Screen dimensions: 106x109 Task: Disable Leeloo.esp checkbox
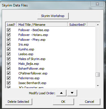pos(8,54)
